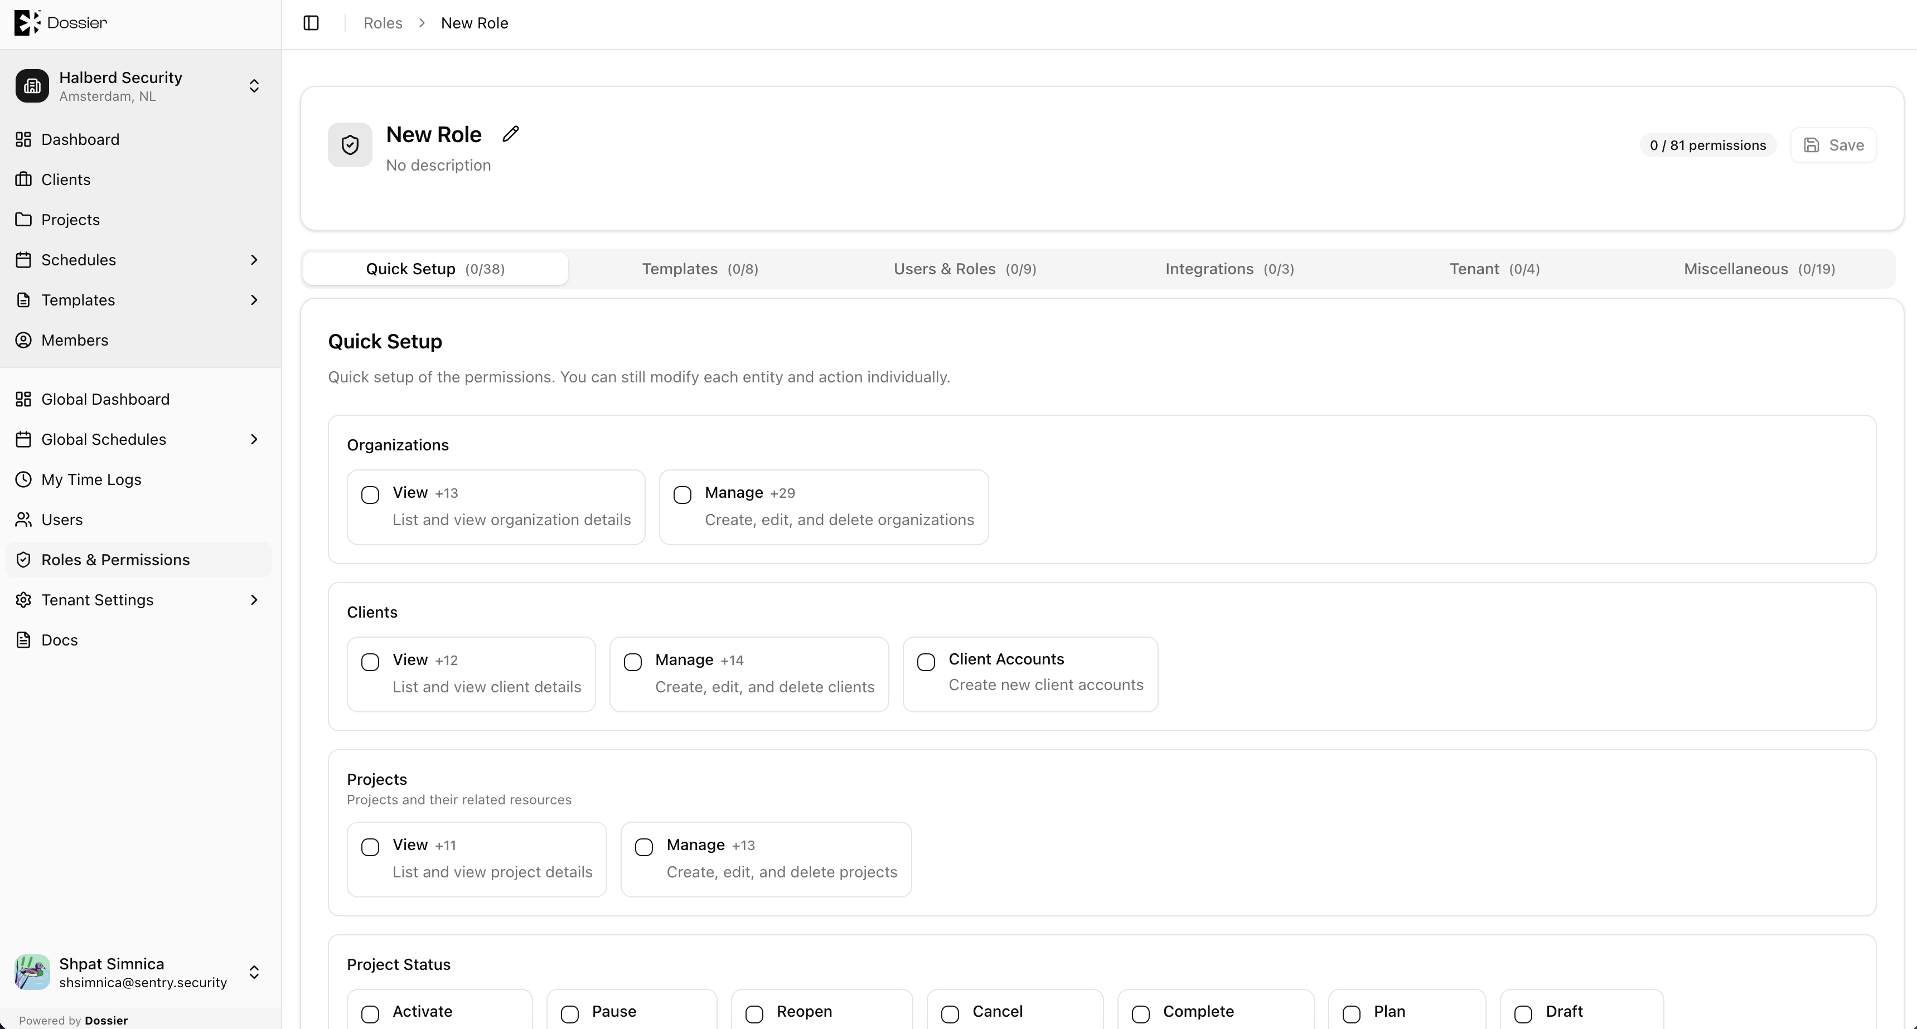
Task: Click the Projects folder icon
Action: tap(24, 220)
